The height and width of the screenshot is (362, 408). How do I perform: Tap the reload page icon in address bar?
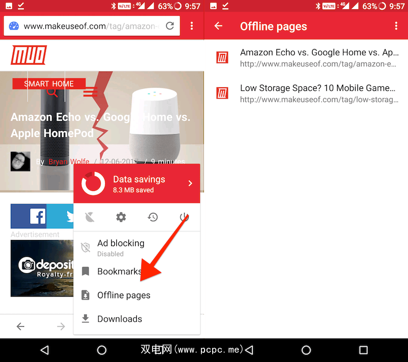tap(170, 26)
